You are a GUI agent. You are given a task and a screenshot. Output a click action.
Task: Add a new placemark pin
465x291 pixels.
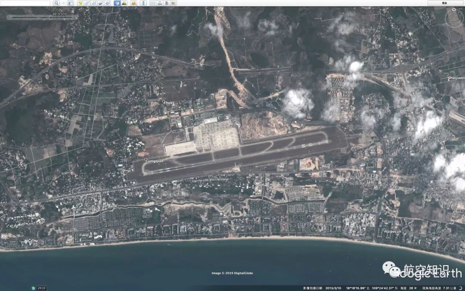pos(81,3)
